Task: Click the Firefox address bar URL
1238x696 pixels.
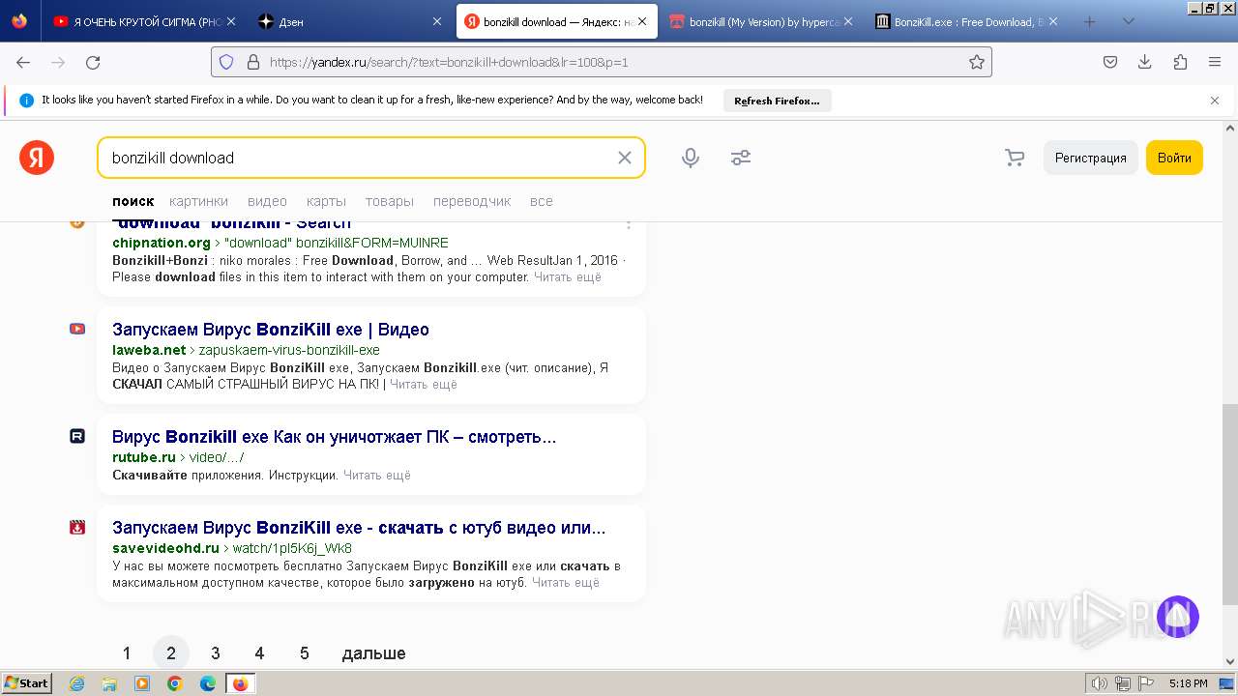Action: coord(449,62)
